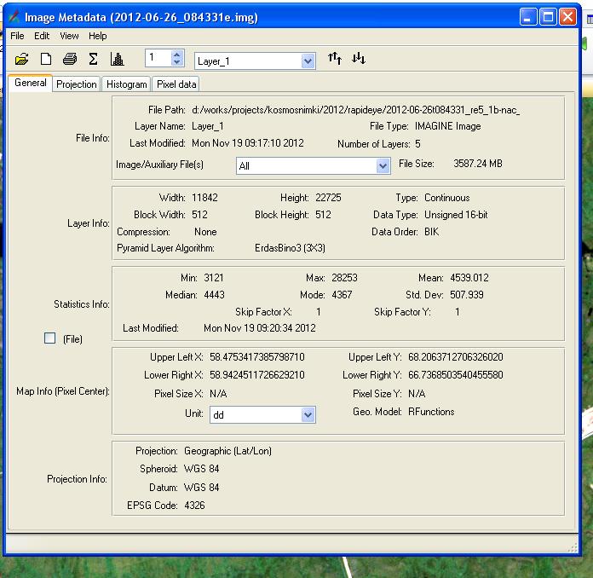Open the Unit dropdown showing dd
Image resolution: width=593 pixels, height=578 pixels.
click(x=308, y=415)
